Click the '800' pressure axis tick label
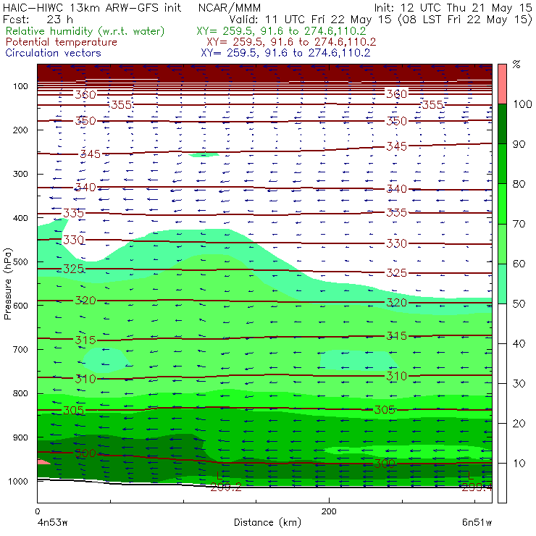The image size is (536, 536). pyautogui.click(x=20, y=393)
